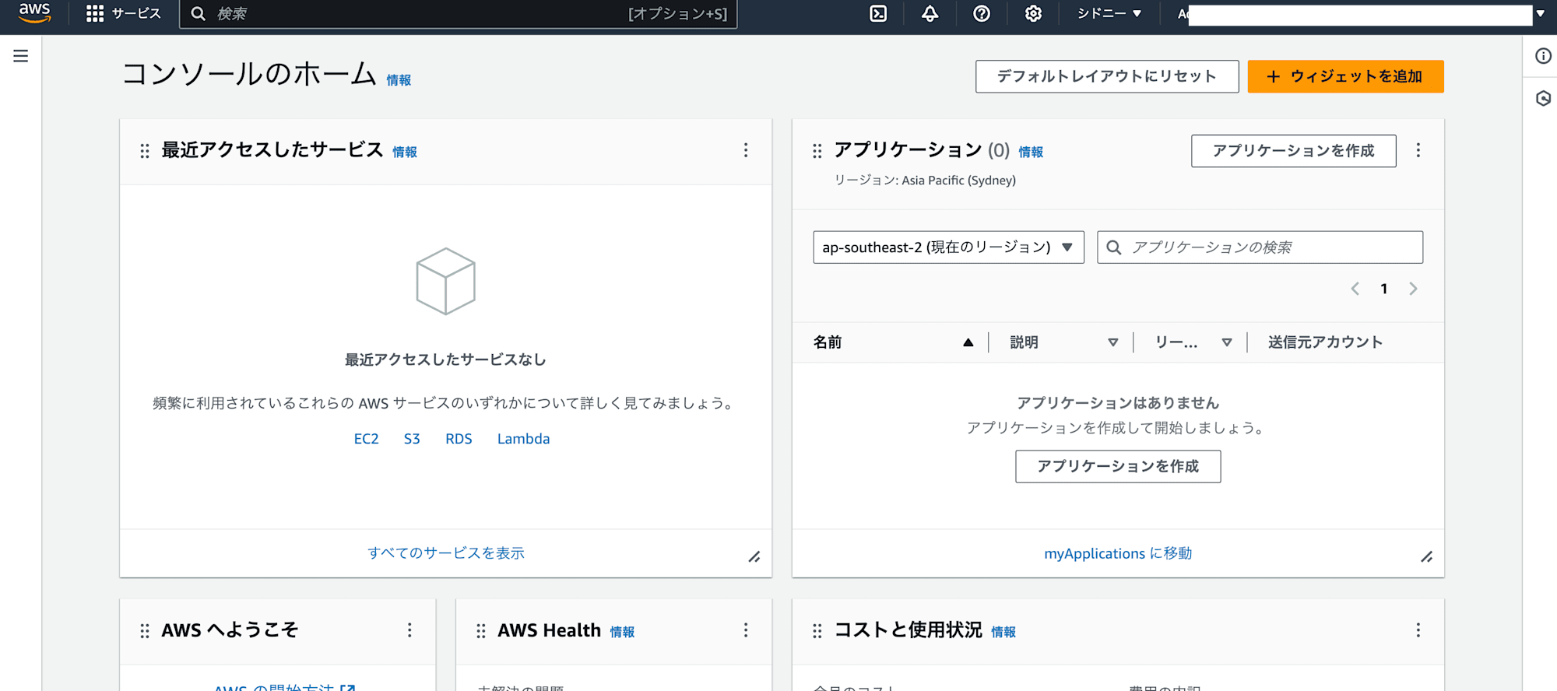The image size is (1557, 691).
Task: Click resize handle of 最近アクセスしたサービス widget
Action: point(754,557)
